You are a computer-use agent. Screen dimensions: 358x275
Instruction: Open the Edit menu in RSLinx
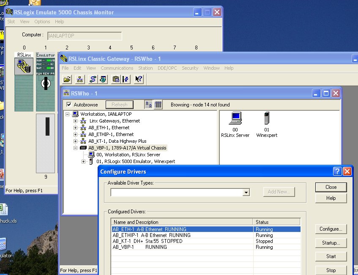[x=77, y=68]
